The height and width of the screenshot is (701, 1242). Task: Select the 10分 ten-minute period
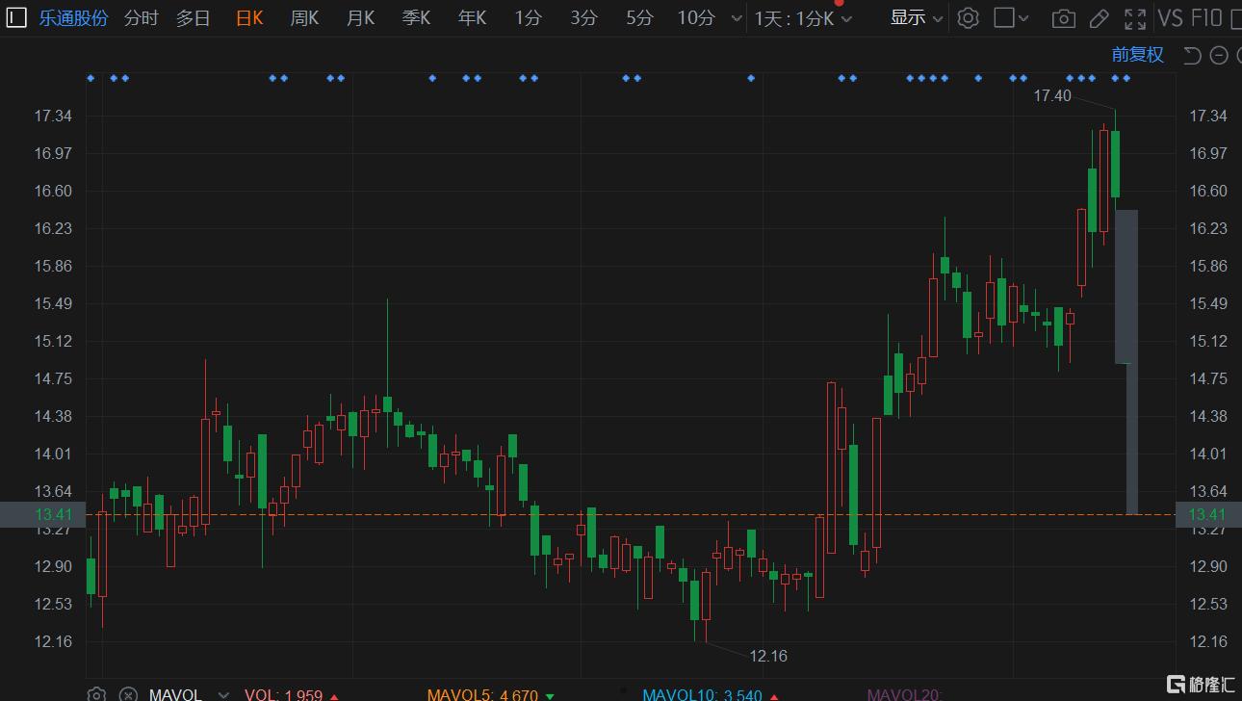[x=696, y=18]
